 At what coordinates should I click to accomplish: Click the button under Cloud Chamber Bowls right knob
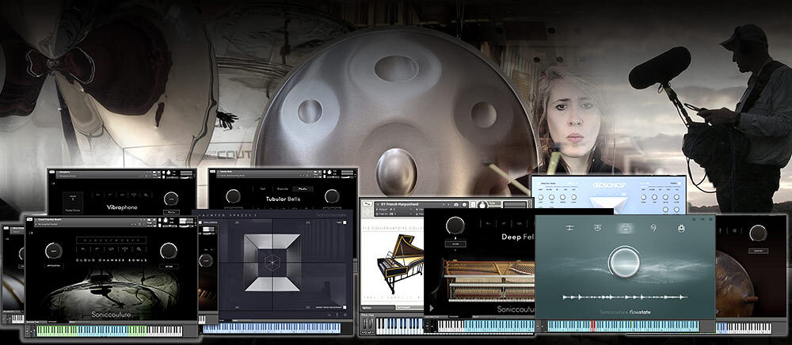click(x=168, y=266)
